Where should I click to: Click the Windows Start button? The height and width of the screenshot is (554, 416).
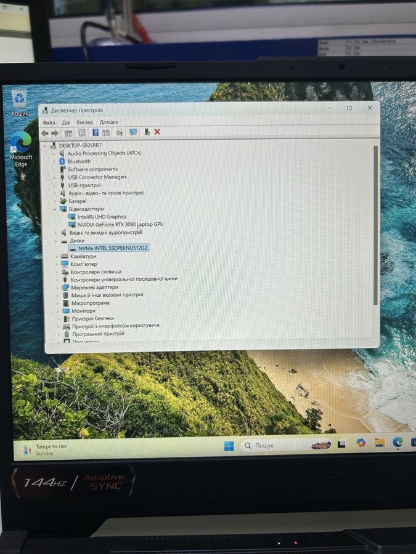coord(229,446)
